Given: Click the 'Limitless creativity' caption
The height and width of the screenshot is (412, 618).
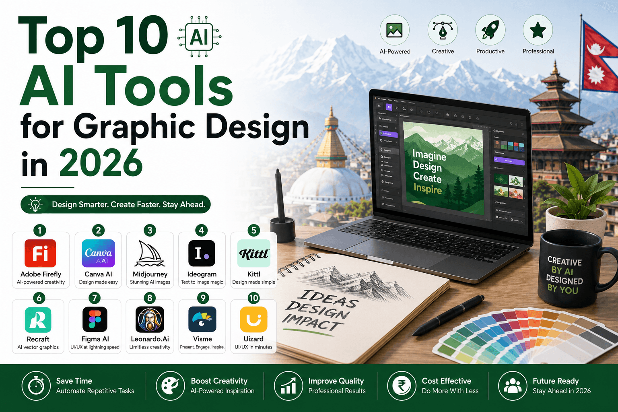Looking at the screenshot, I should click(150, 347).
